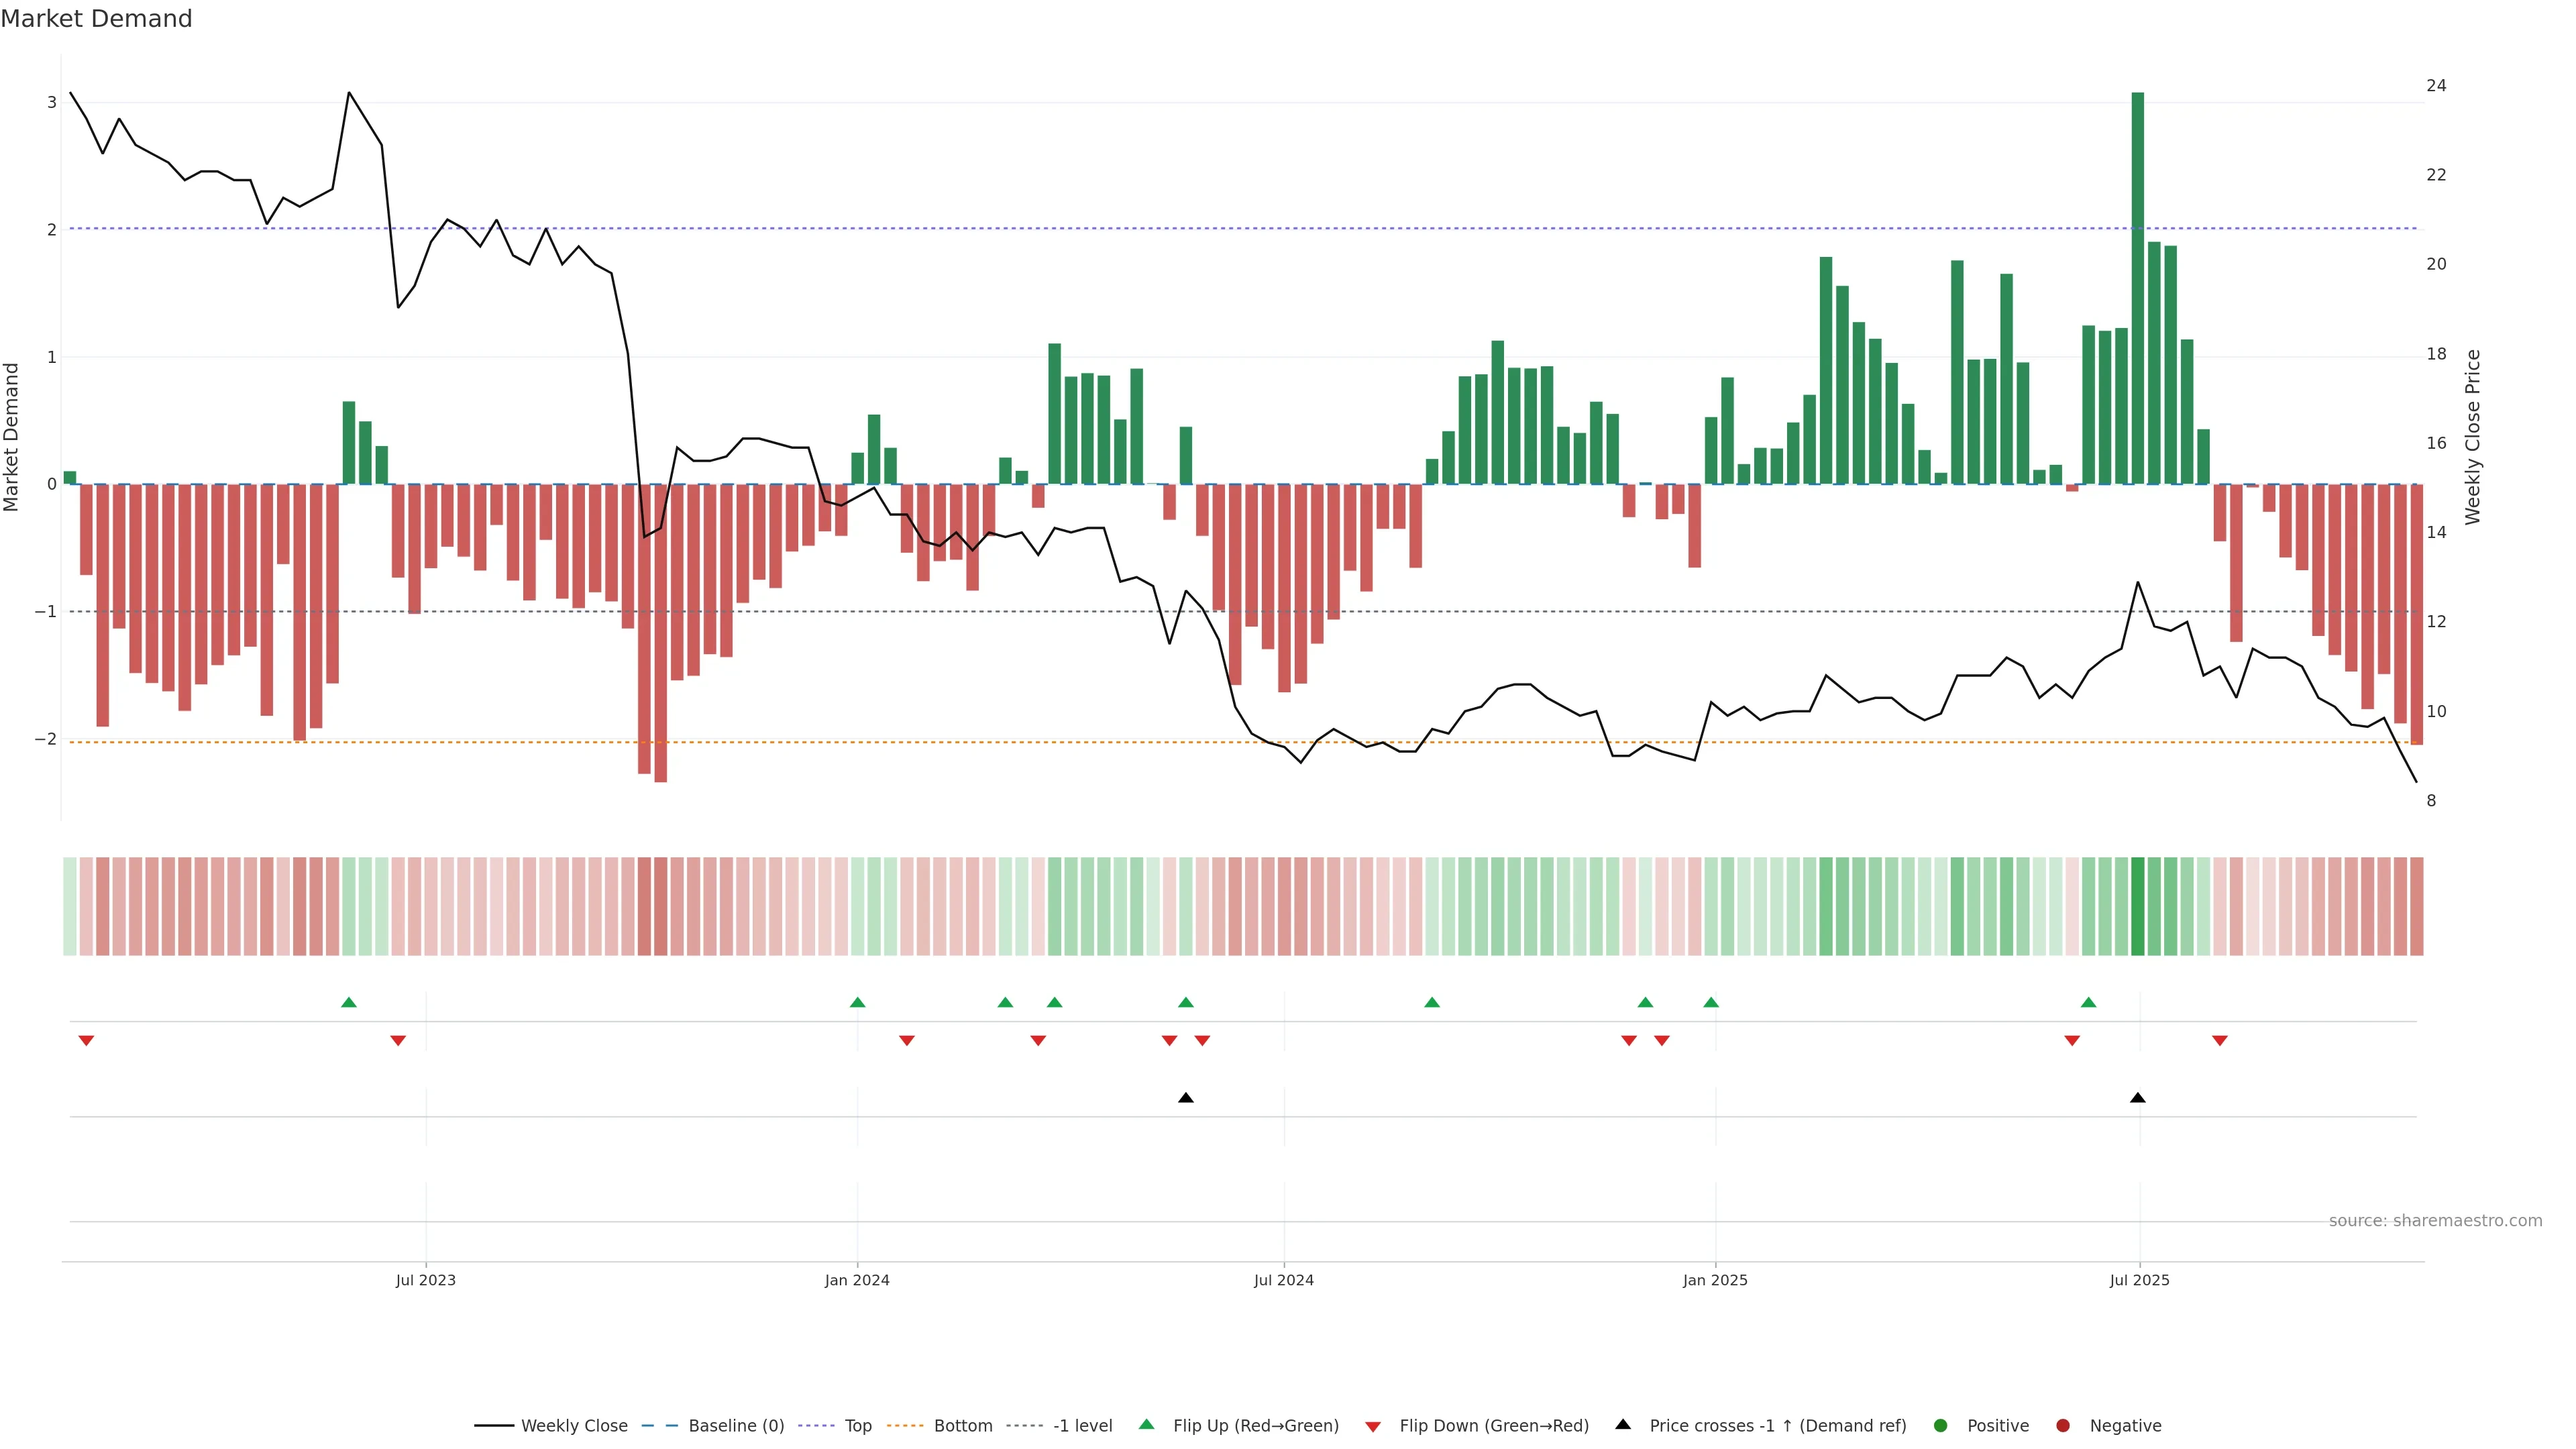Click the Weekly Close Price axis title

coord(2473,437)
